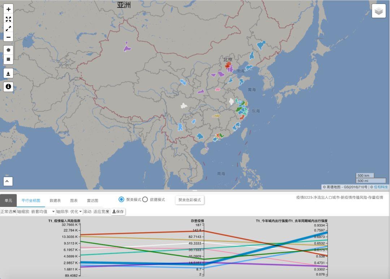Click the T1_今年城内出行强度 ratio axis label
Screen dimensions: 390x279
pos(292,221)
